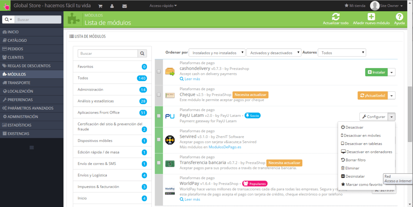Open Leer más link under WorldPay
The image size is (413, 207).
click(190, 199)
